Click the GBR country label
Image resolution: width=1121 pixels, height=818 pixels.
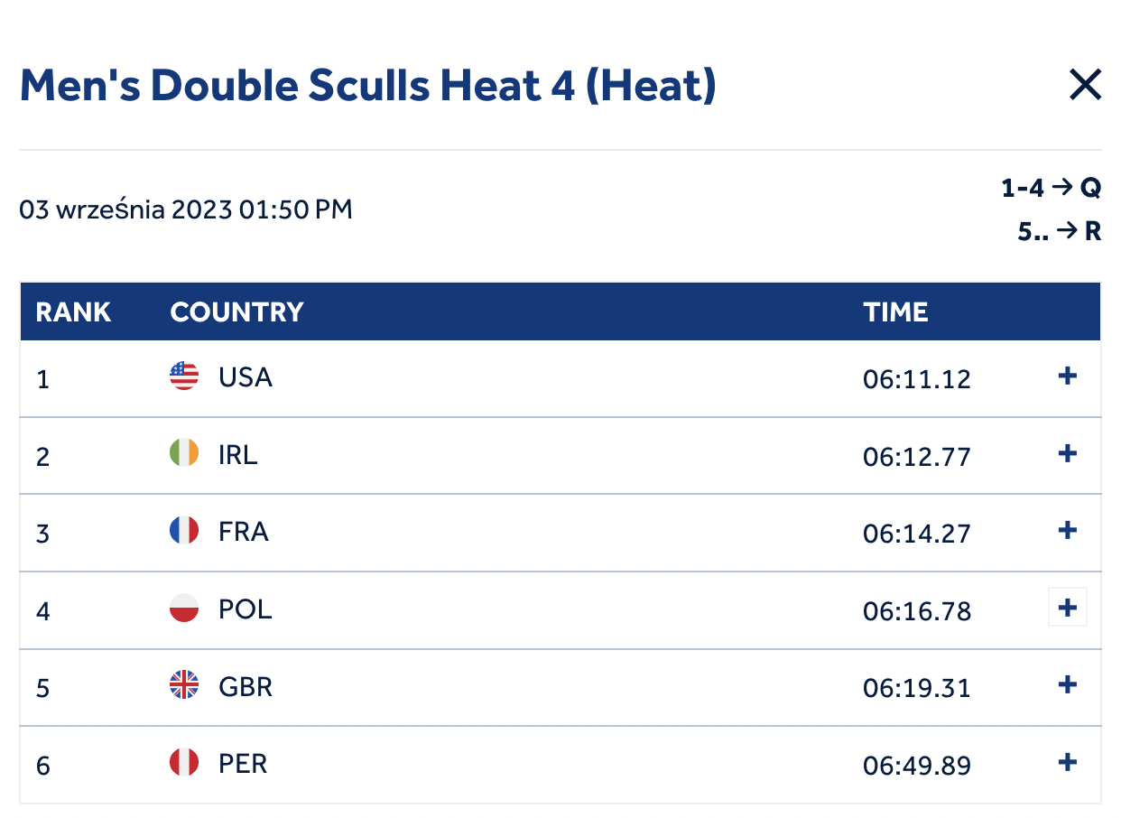[x=246, y=687]
